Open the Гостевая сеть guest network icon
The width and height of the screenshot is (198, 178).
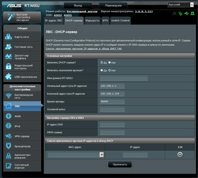8,47
